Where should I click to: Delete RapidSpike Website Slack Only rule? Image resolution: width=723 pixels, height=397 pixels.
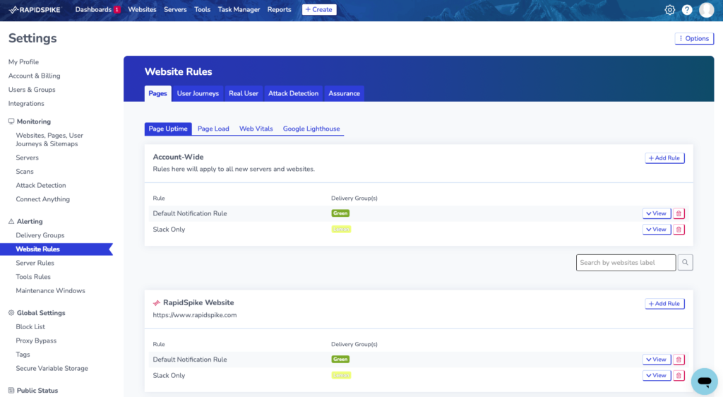click(x=679, y=375)
